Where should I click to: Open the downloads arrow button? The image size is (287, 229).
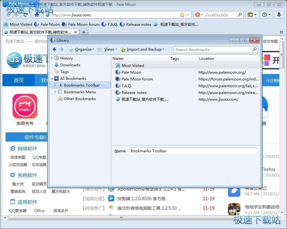(279, 15)
